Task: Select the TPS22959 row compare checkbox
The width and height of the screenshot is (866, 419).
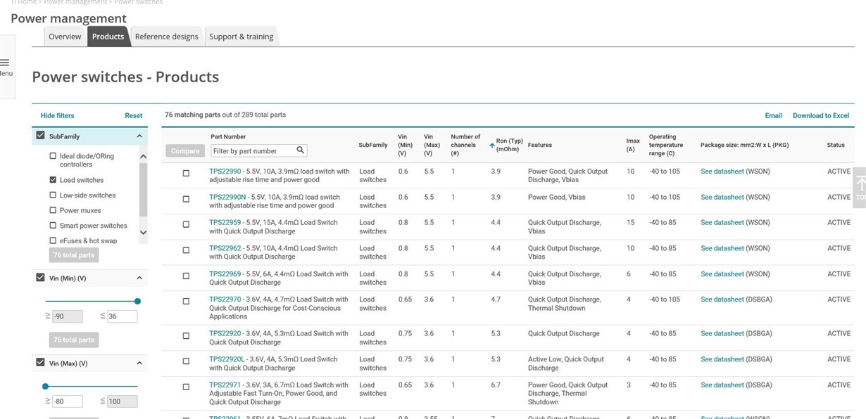Action: click(x=186, y=224)
